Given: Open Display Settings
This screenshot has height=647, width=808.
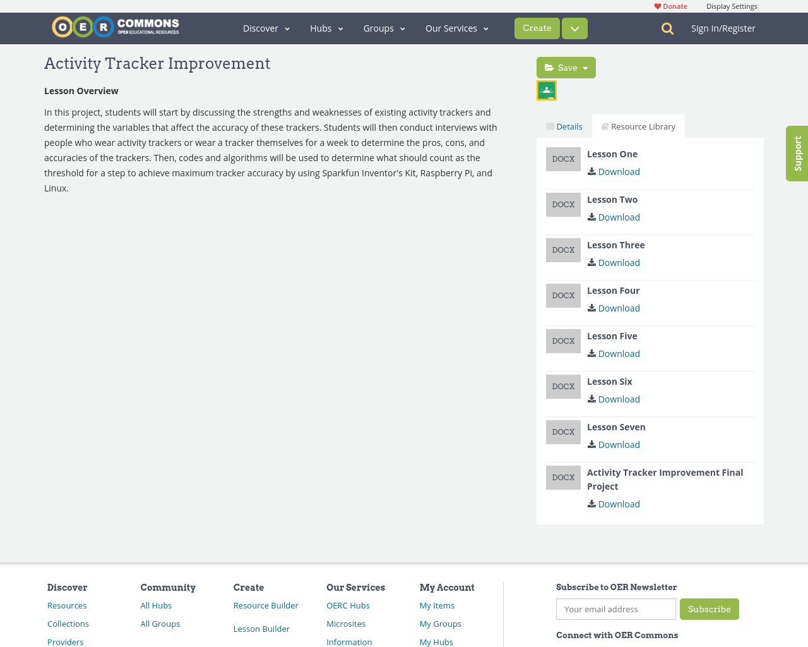Looking at the screenshot, I should click(732, 5).
